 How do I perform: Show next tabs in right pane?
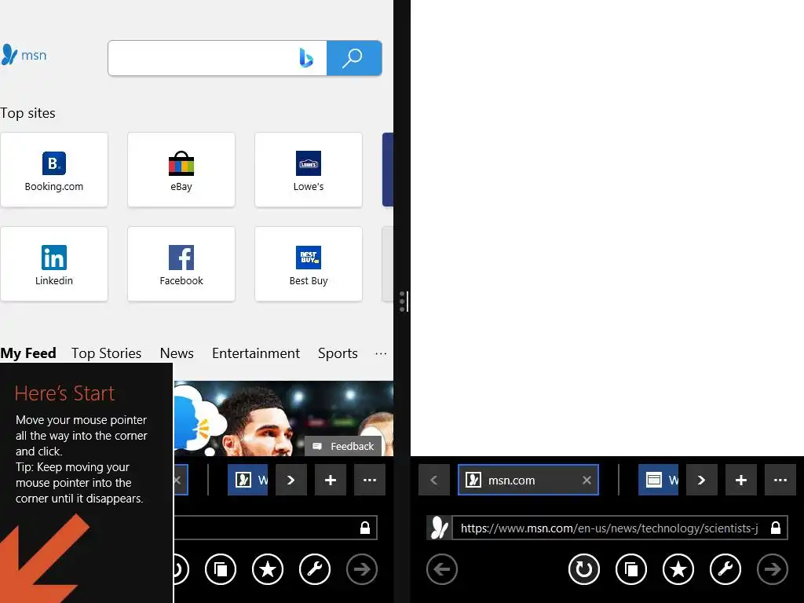pos(701,480)
